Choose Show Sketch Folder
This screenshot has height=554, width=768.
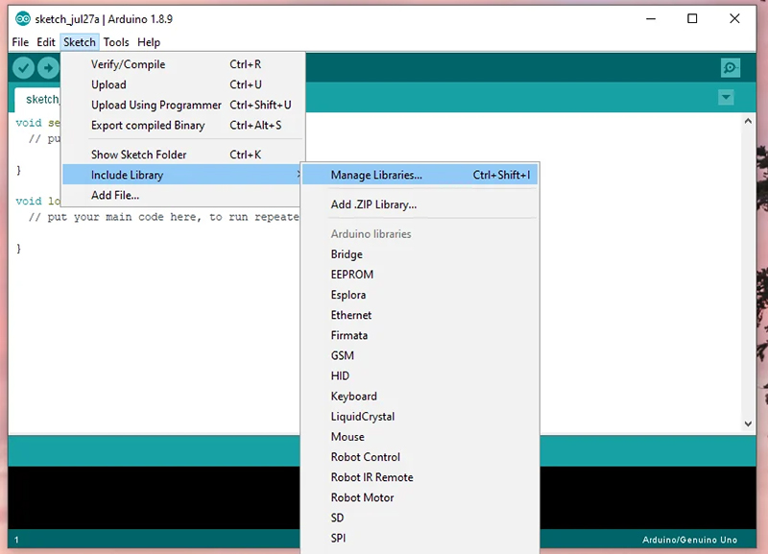pyautogui.click(x=139, y=155)
